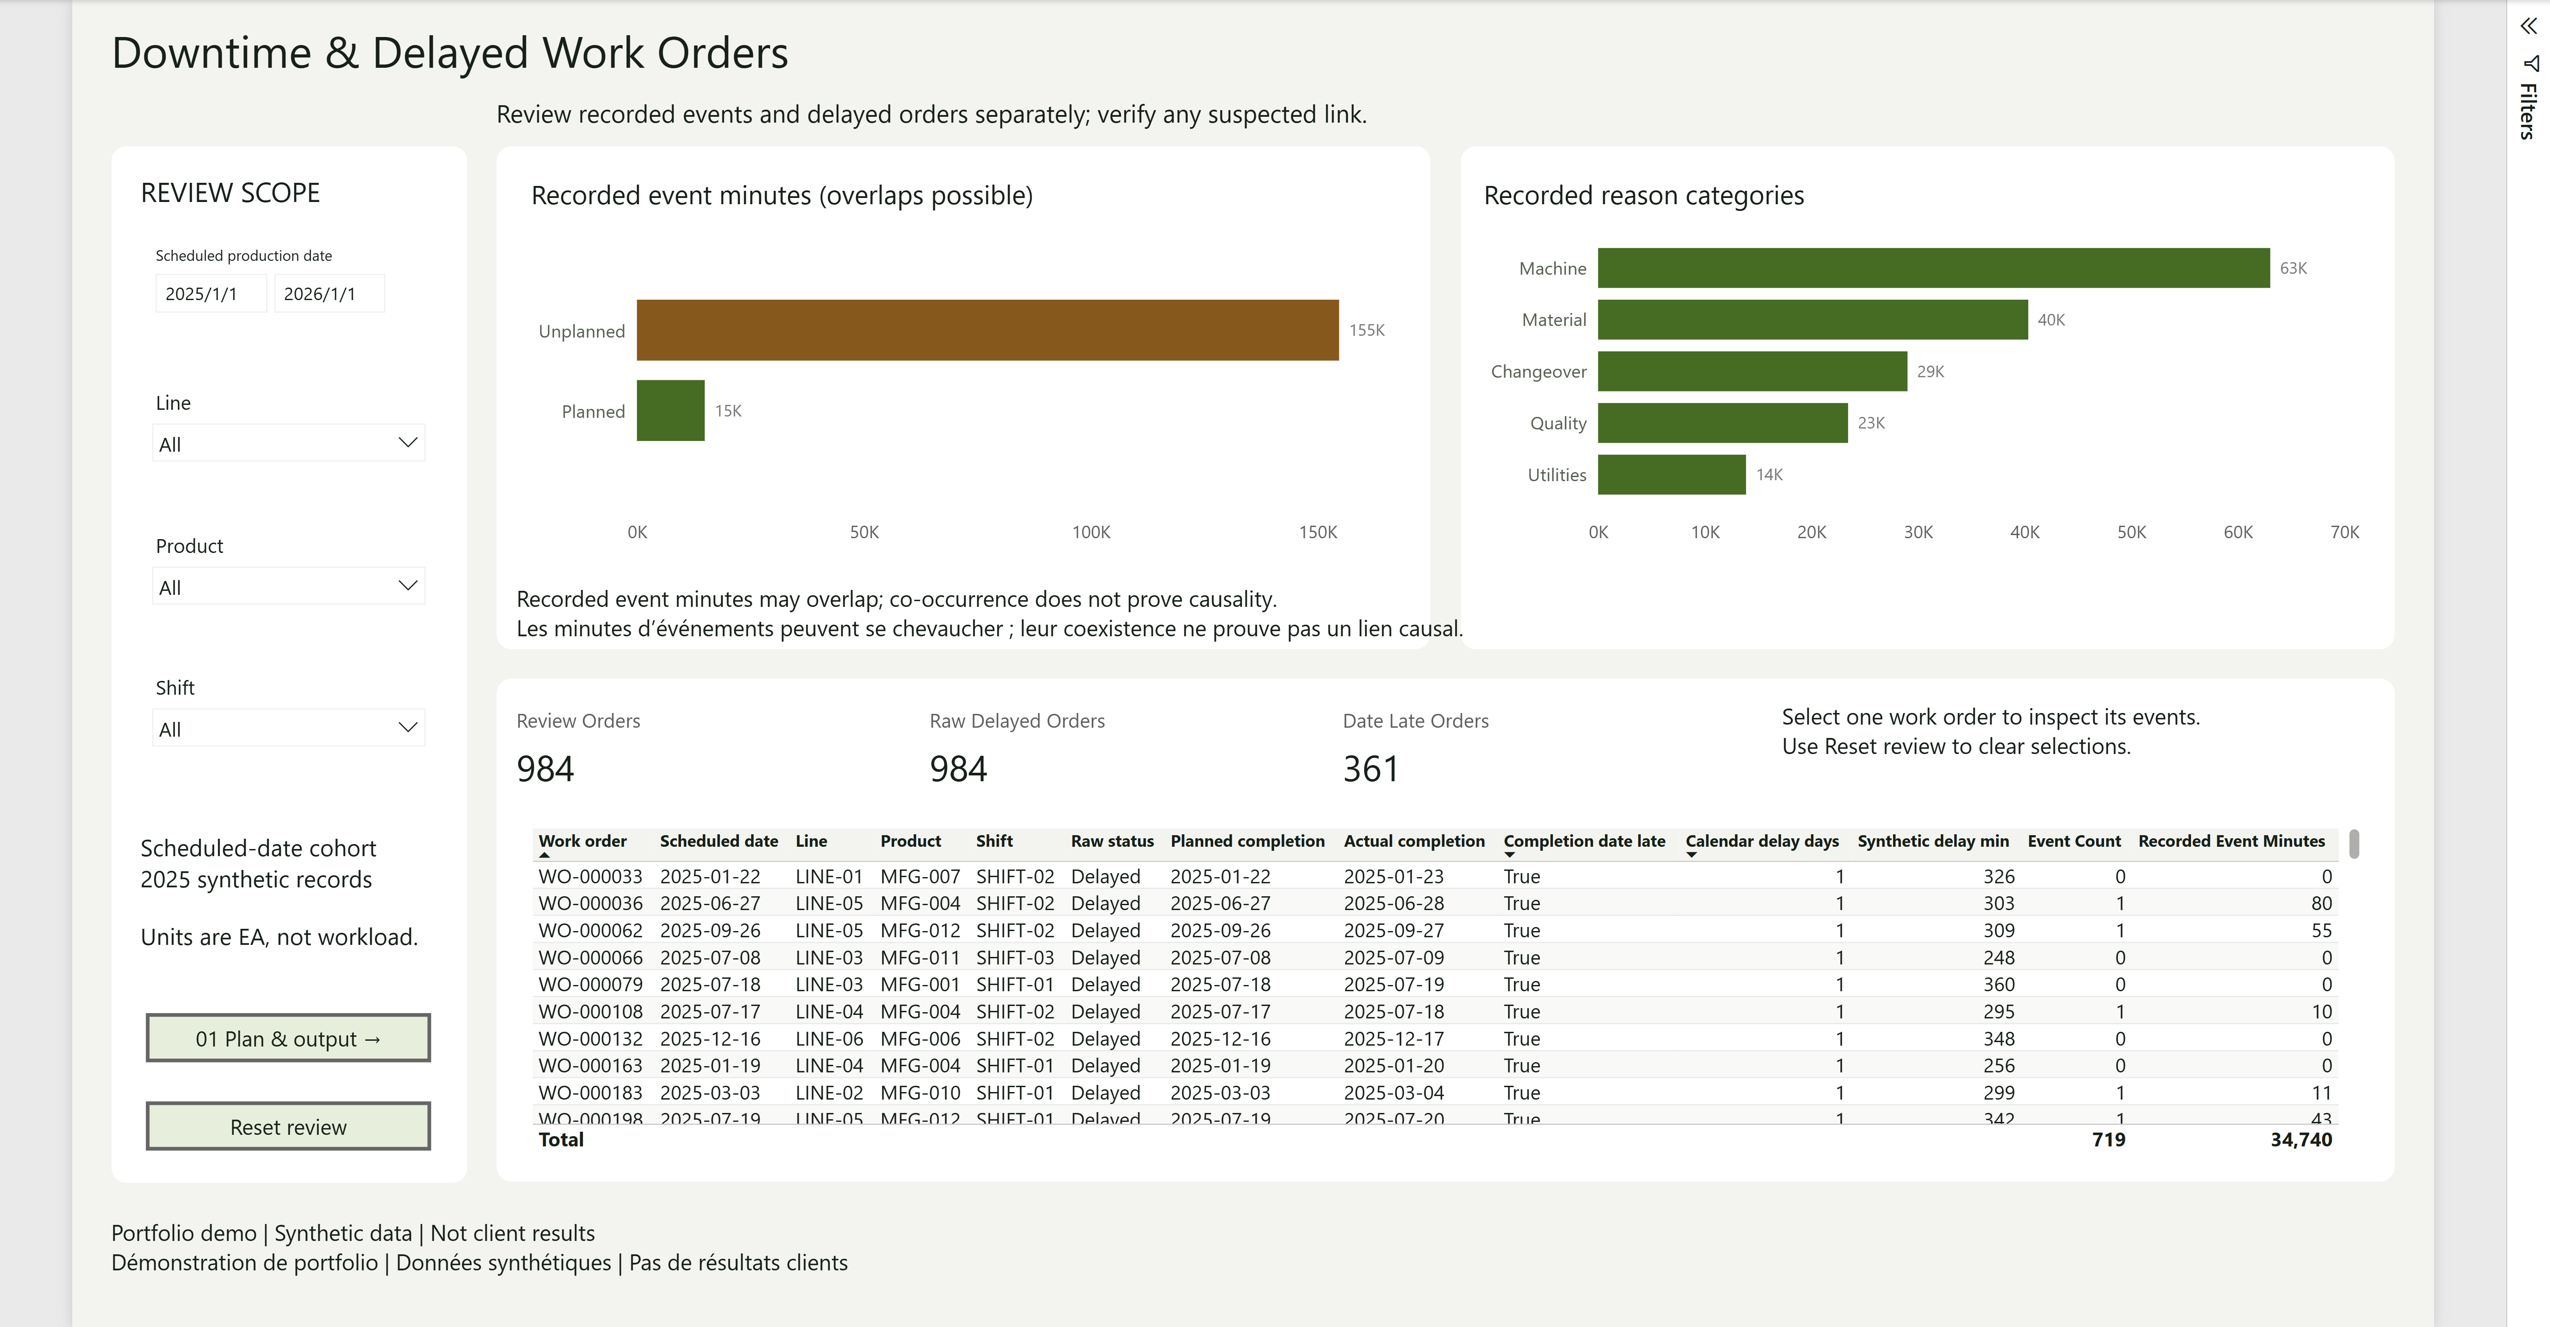Image resolution: width=2550 pixels, height=1327 pixels.
Task: Click the Synthetic delay min value 360
Action: 1999,985
